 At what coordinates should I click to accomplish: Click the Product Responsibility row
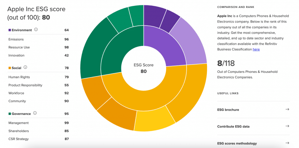39,85
